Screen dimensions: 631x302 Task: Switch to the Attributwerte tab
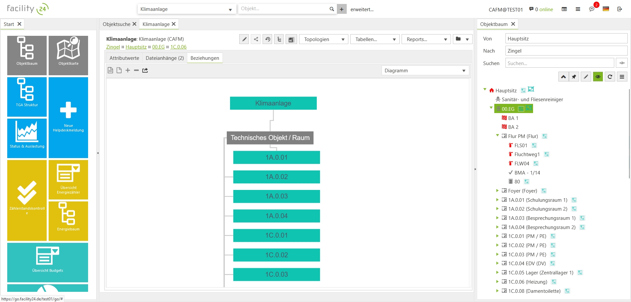pos(124,58)
